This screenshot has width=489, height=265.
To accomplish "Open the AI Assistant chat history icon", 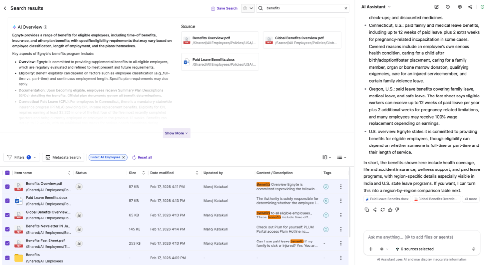I will click(x=448, y=7).
